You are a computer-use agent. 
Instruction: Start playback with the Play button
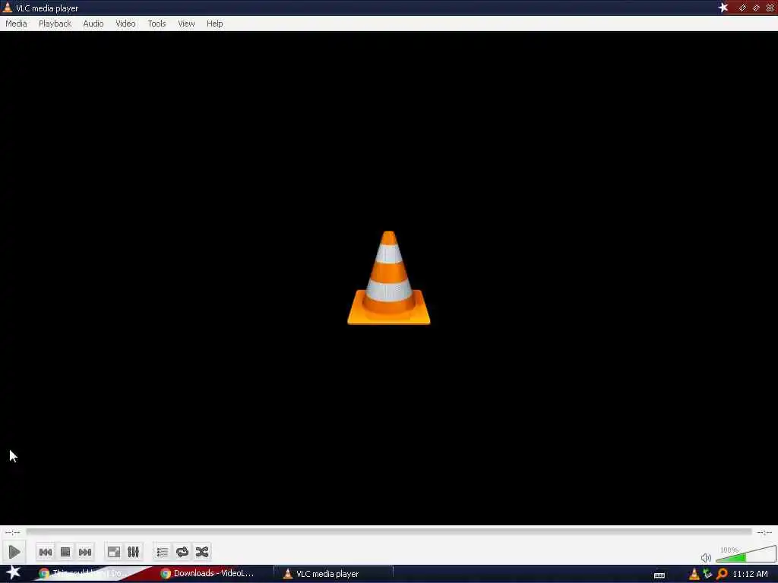[x=14, y=552]
